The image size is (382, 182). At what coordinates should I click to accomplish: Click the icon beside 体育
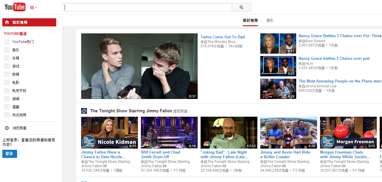coord(7,58)
